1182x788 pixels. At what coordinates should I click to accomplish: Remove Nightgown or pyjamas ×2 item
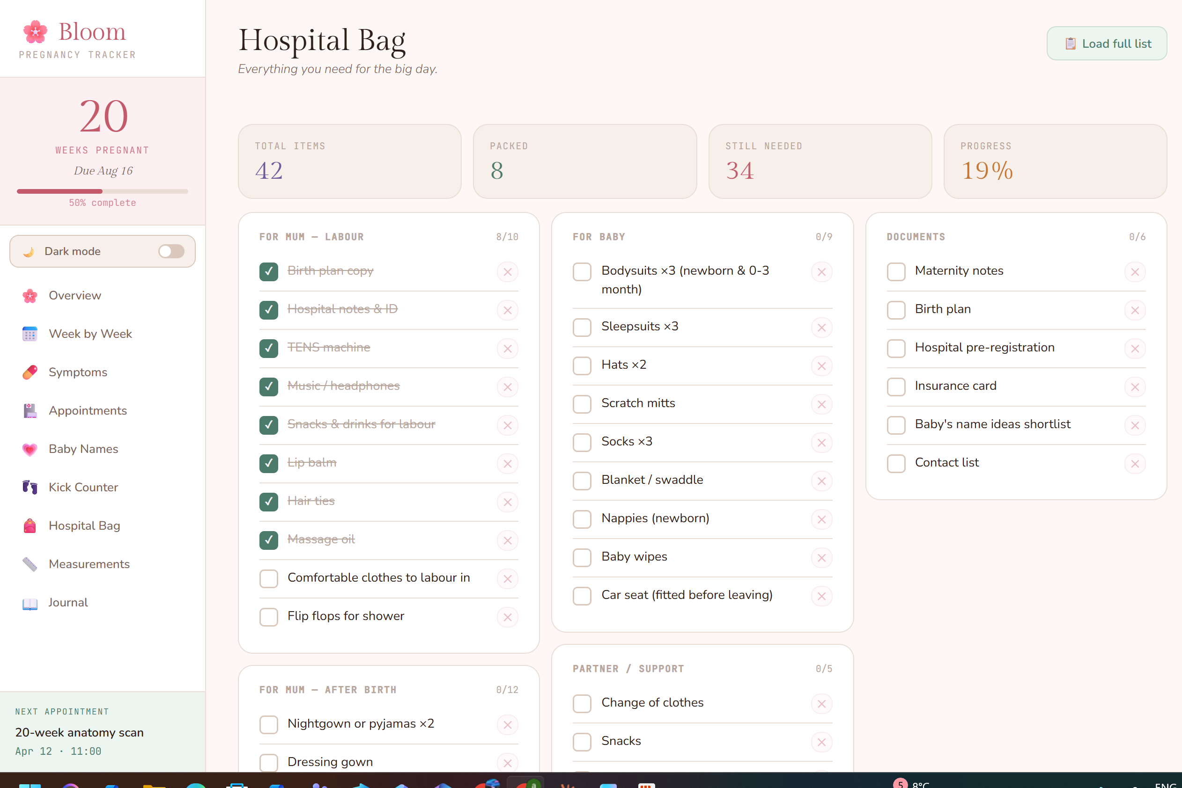coord(508,725)
